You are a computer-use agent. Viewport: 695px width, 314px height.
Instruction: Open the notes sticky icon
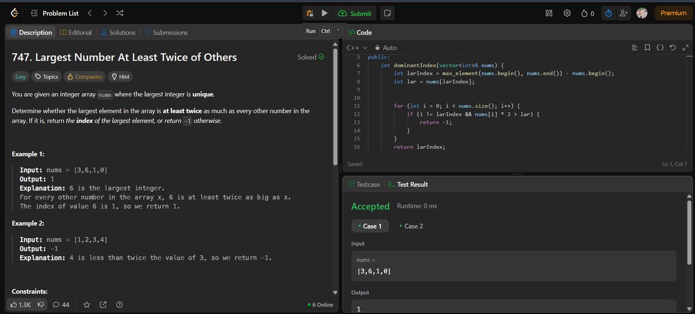pos(387,13)
